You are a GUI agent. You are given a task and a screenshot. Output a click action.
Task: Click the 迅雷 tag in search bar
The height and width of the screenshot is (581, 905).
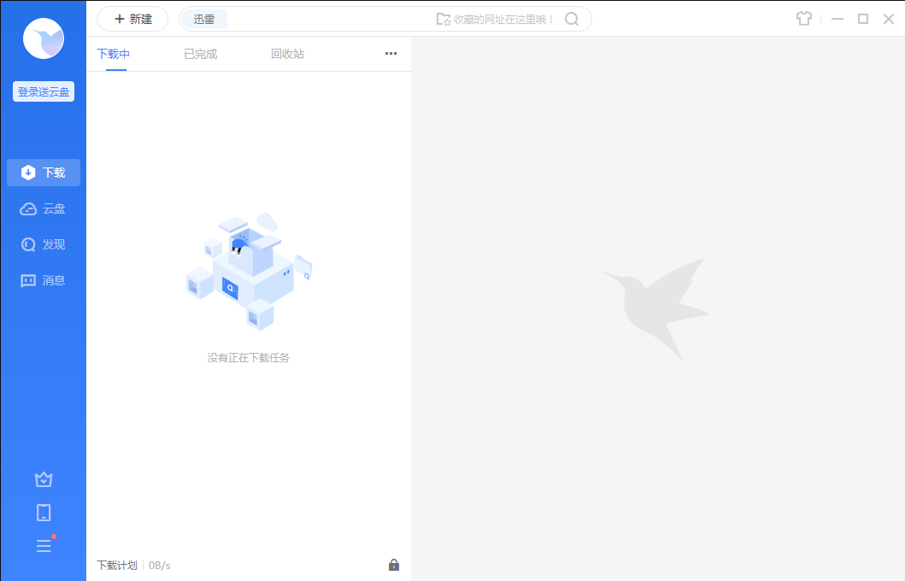click(x=203, y=19)
